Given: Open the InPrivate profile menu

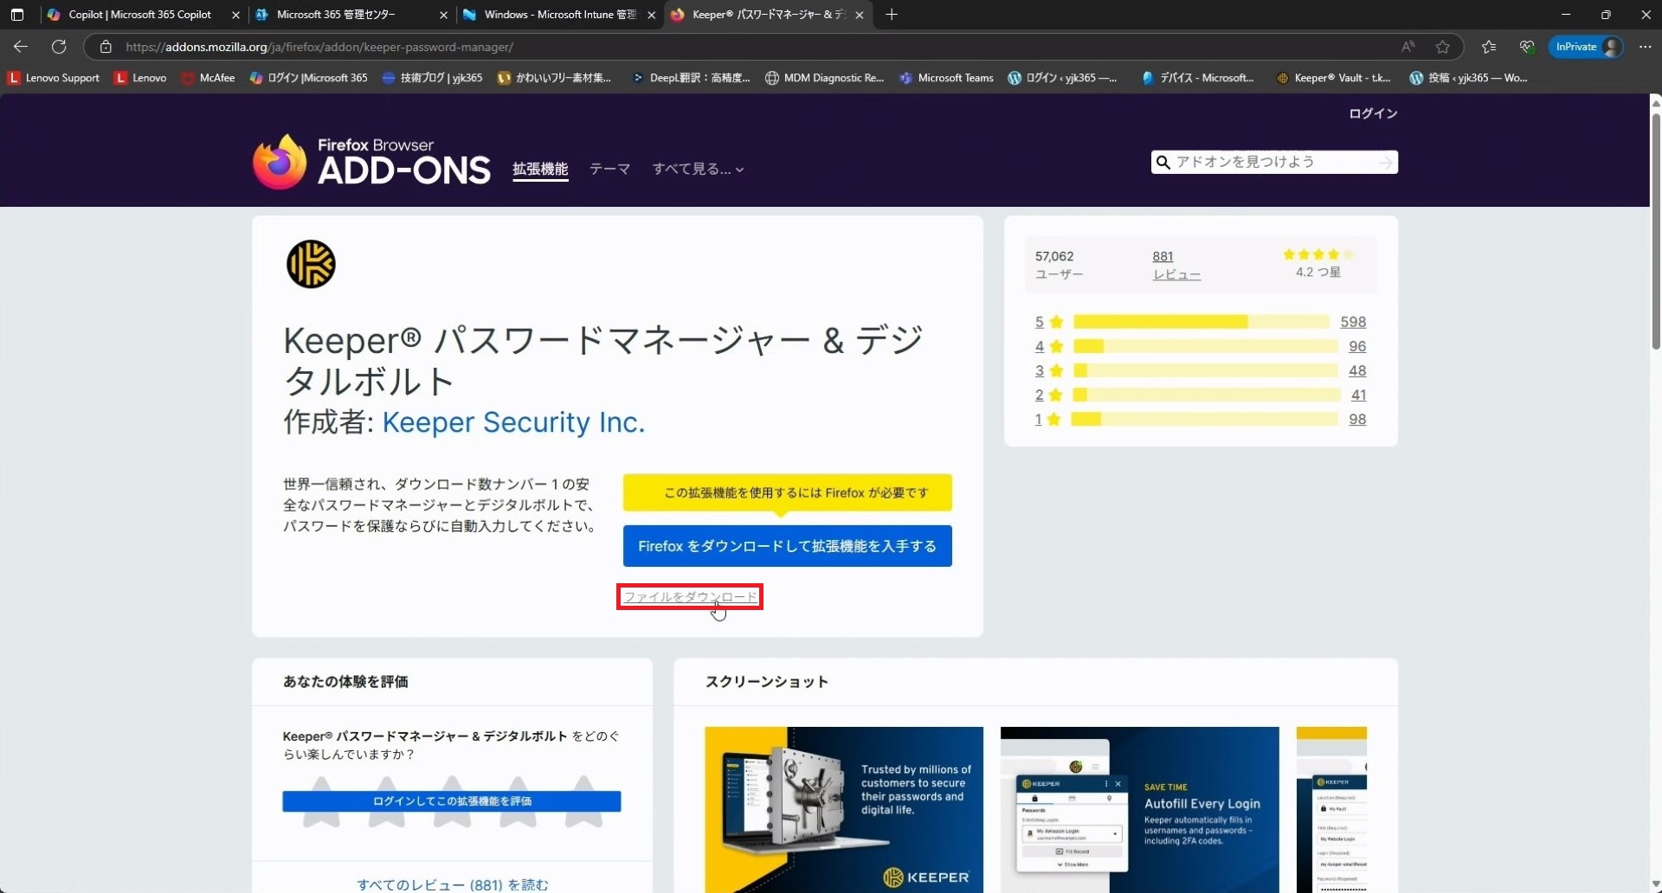Looking at the screenshot, I should (x=1586, y=47).
